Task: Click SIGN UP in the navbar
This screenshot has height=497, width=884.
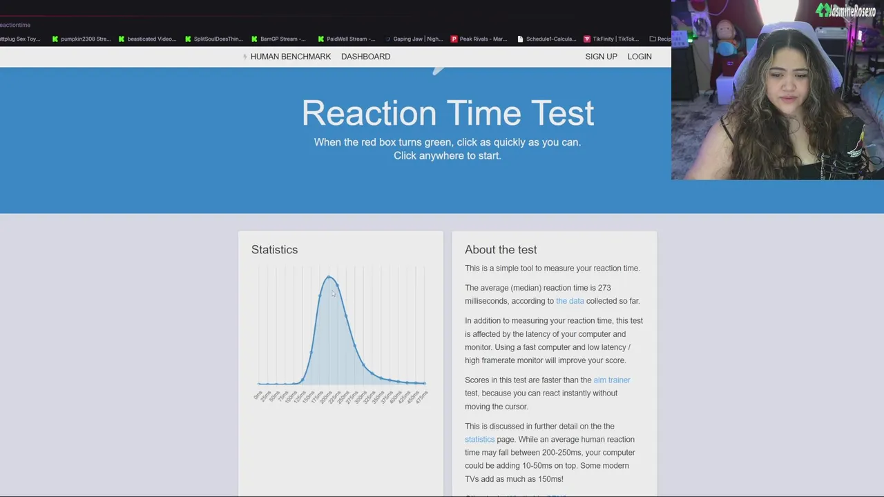Action: (601, 57)
